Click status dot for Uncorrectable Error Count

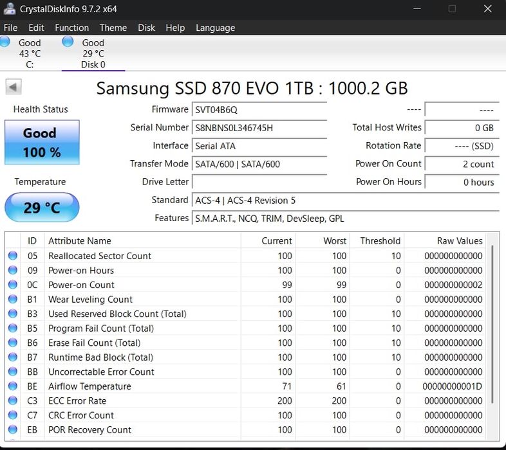(x=13, y=372)
